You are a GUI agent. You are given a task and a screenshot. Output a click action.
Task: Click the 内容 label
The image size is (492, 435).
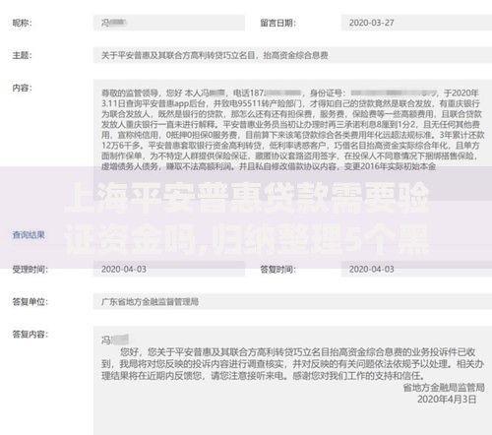tap(22, 88)
